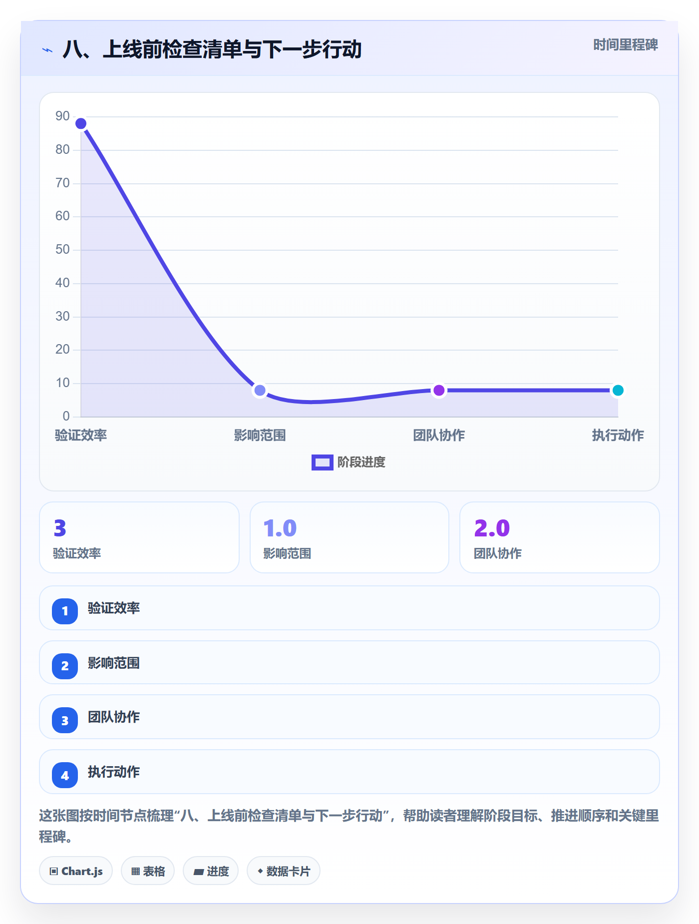Click the 表格 tag
The width and height of the screenshot is (699, 924).
point(148,871)
